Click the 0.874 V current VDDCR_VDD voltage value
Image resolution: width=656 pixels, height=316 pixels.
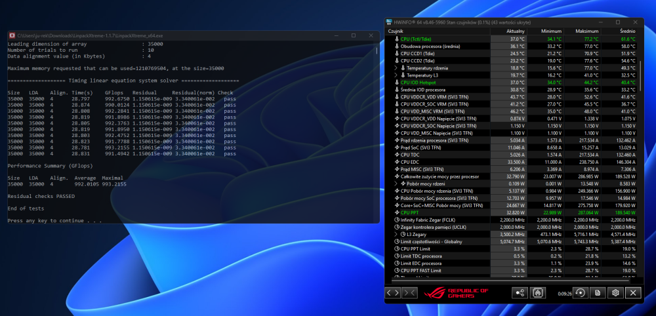[x=517, y=119]
